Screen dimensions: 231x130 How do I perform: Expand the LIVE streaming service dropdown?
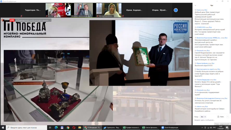point(50,20)
